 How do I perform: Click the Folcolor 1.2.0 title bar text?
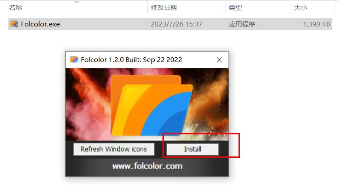click(131, 59)
